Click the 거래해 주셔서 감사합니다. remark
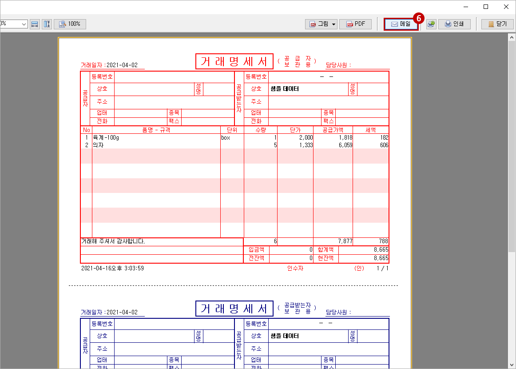The width and height of the screenshot is (516, 369). [113, 241]
